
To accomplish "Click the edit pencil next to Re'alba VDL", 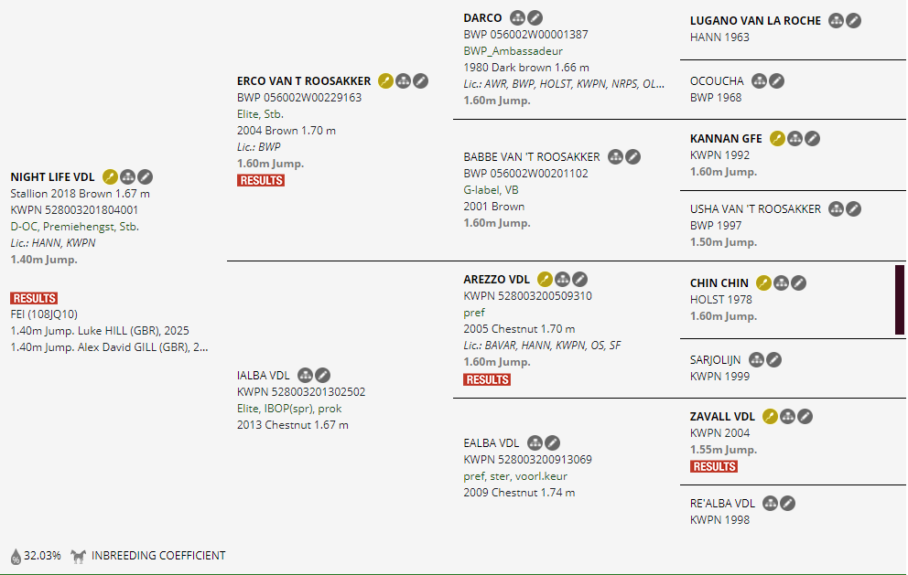I will 787,503.
